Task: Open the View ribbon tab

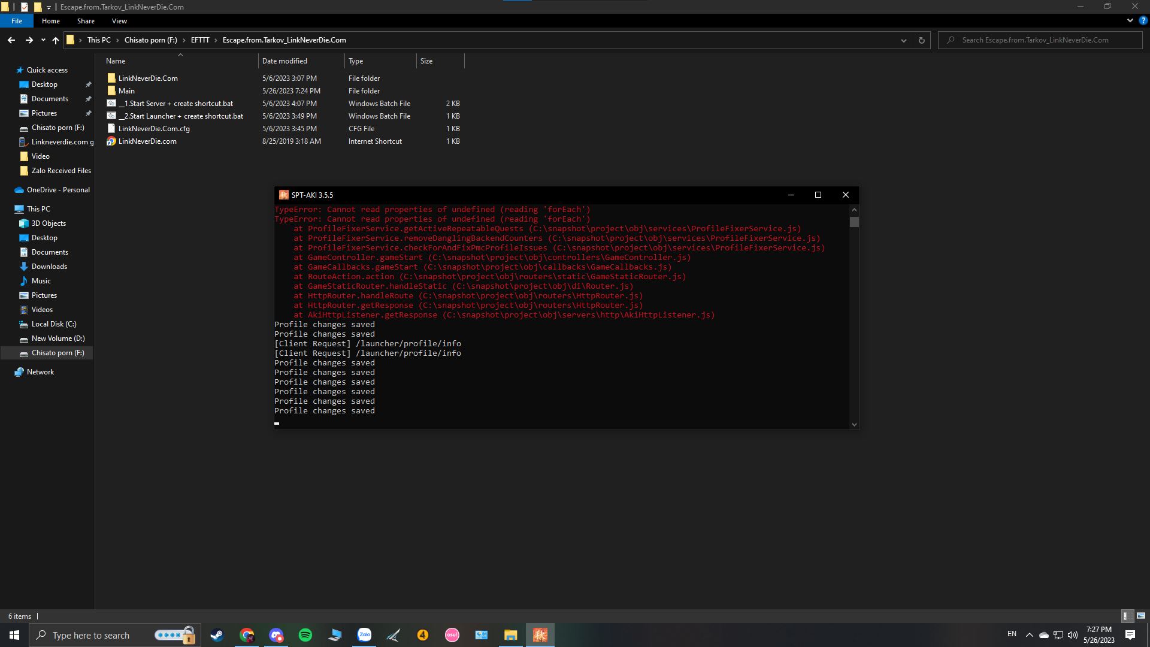Action: [x=119, y=21]
